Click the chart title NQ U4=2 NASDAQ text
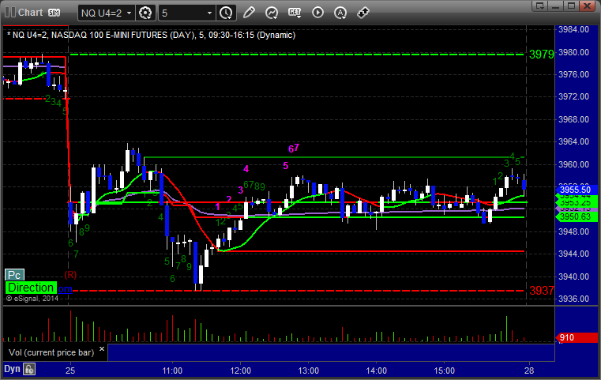601x380 pixels. point(152,36)
